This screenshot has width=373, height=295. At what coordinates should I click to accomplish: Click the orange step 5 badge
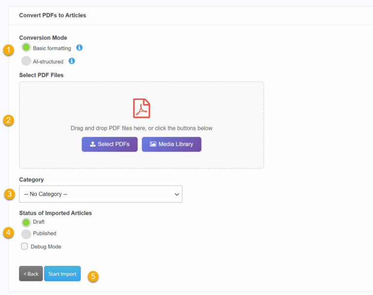[93, 276]
